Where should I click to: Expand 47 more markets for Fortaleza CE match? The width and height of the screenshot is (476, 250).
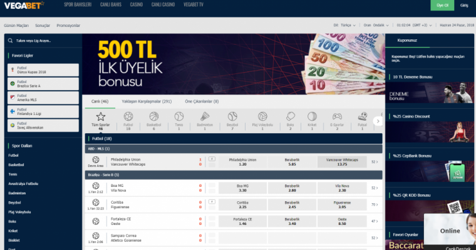(x=375, y=221)
